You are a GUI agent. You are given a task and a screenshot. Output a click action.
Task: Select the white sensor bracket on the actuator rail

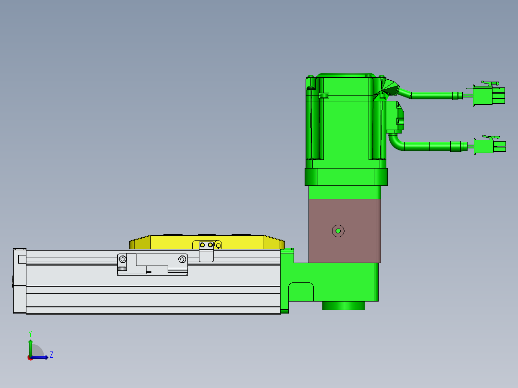(x=152, y=264)
